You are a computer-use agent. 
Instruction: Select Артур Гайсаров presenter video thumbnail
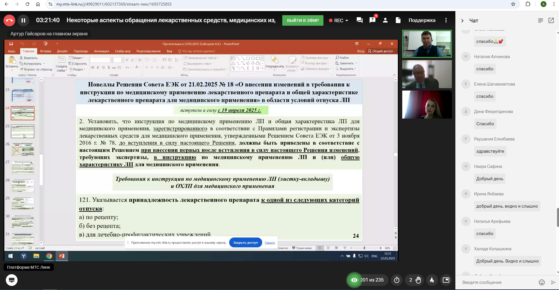click(x=427, y=44)
